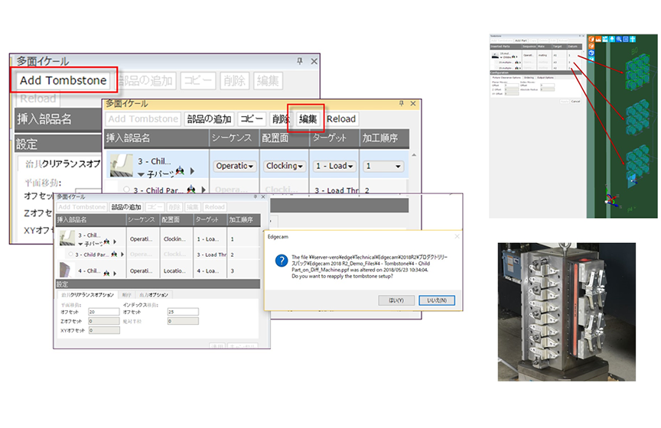Choose はい(Y) in the Edgecam dialog

[396, 300]
